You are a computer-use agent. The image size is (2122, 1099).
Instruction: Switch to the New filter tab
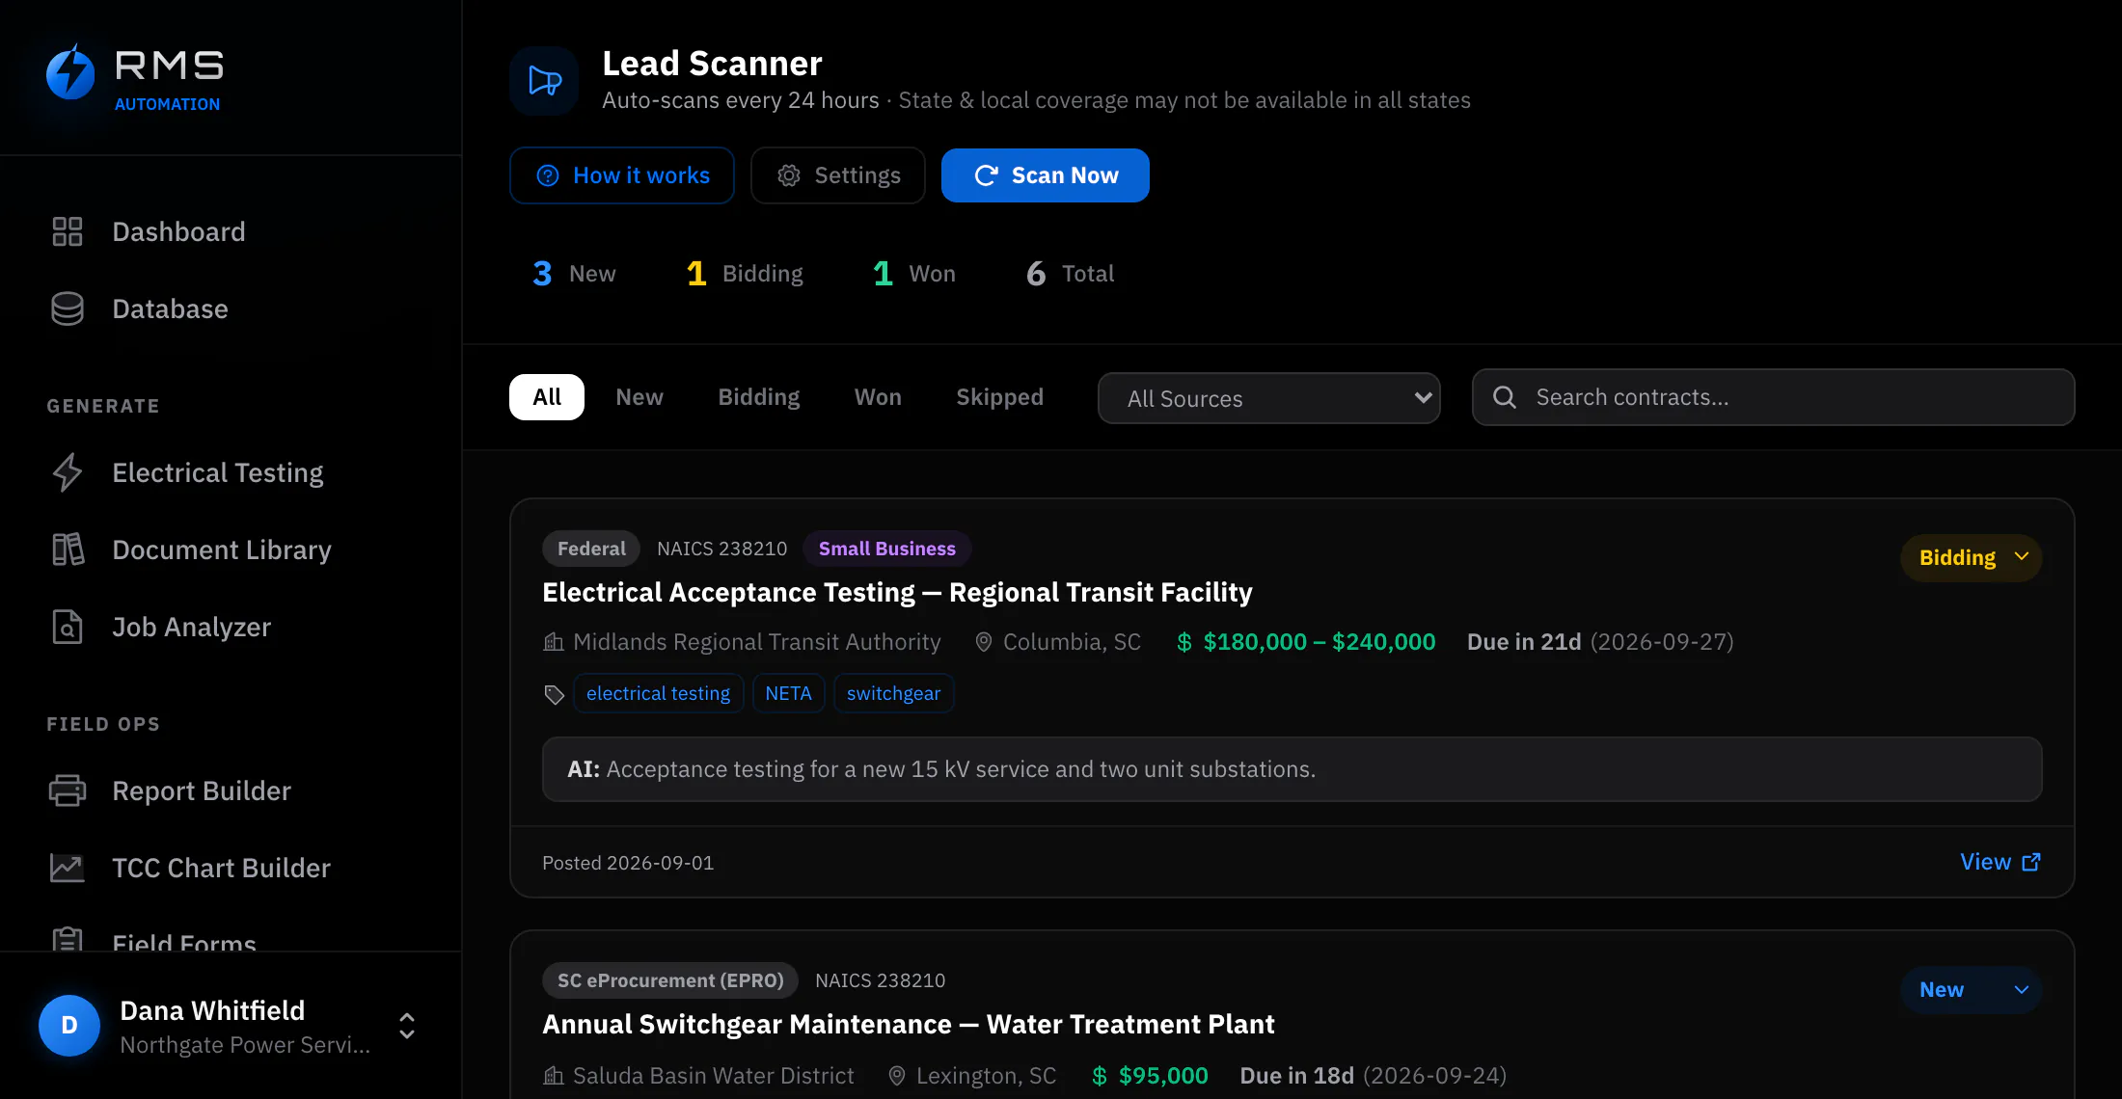tap(639, 397)
